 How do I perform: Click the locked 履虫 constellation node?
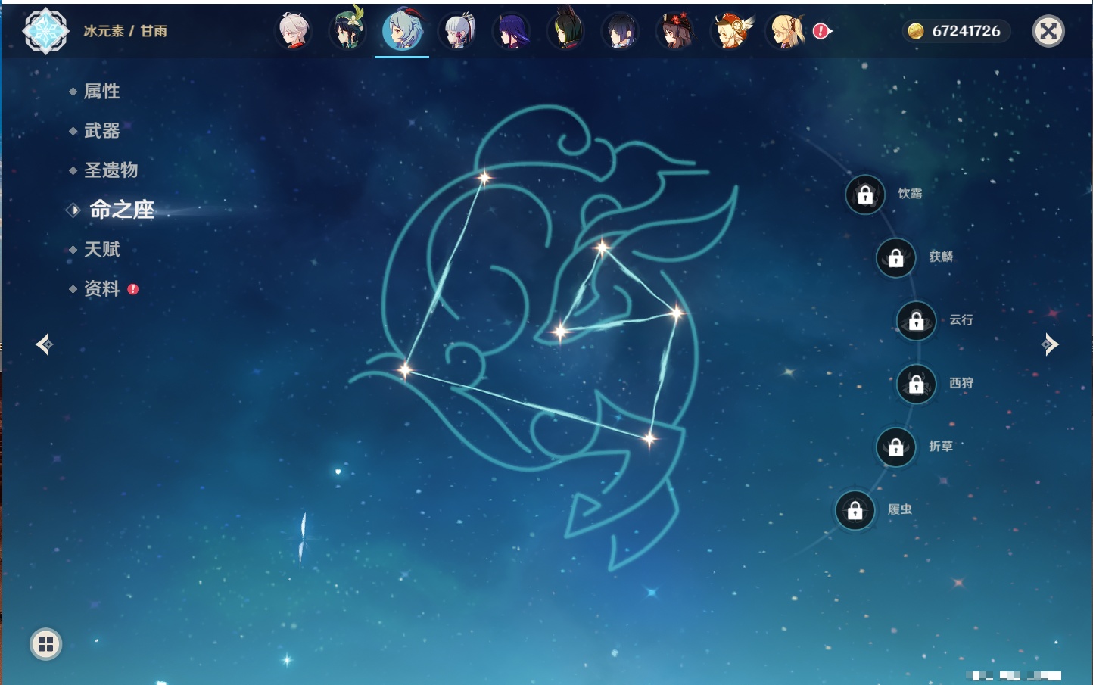[x=855, y=510]
